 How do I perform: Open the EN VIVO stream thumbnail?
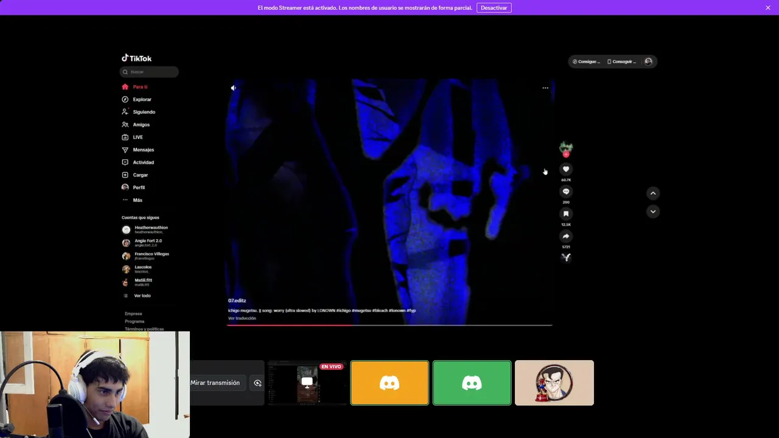coord(307,383)
